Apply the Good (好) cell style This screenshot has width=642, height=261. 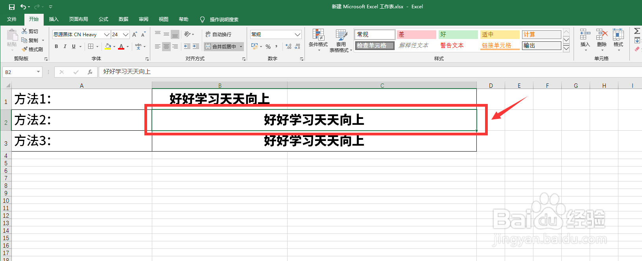tap(458, 35)
